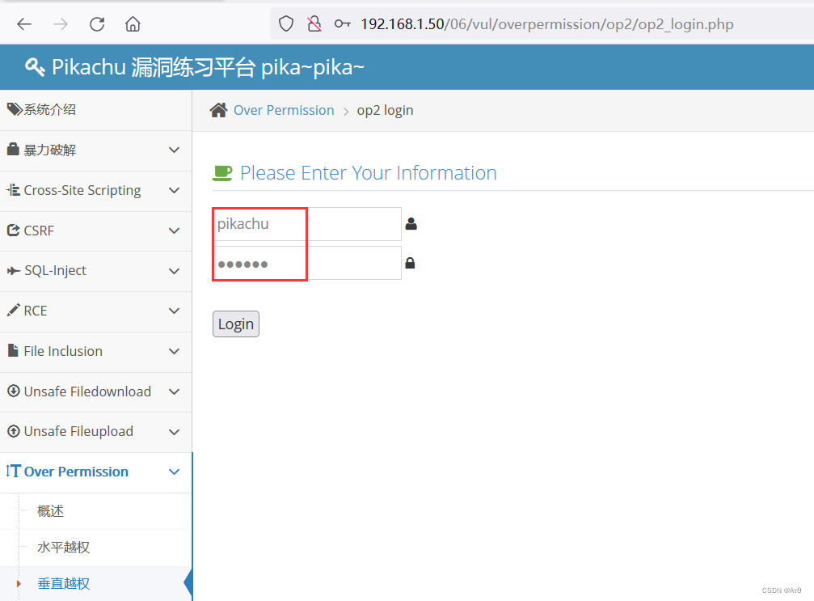The width and height of the screenshot is (814, 601).
Task: Focus the password field with dots
Action: (x=307, y=264)
